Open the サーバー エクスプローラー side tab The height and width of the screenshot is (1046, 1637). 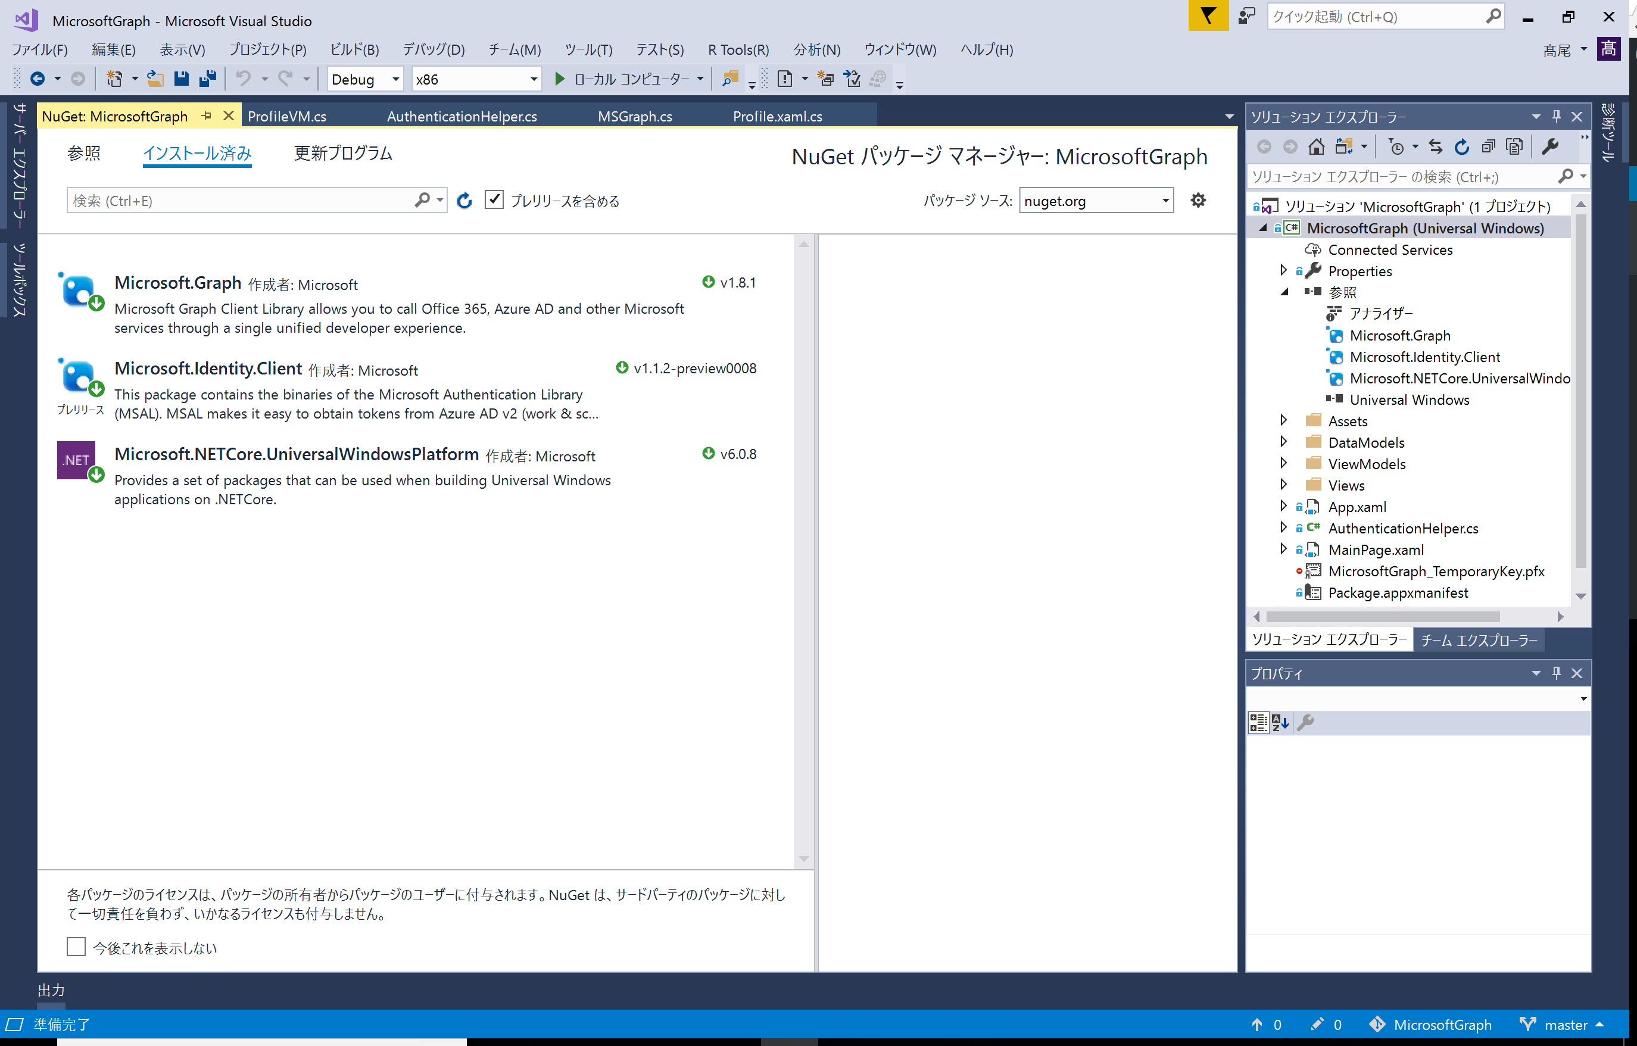click(18, 165)
